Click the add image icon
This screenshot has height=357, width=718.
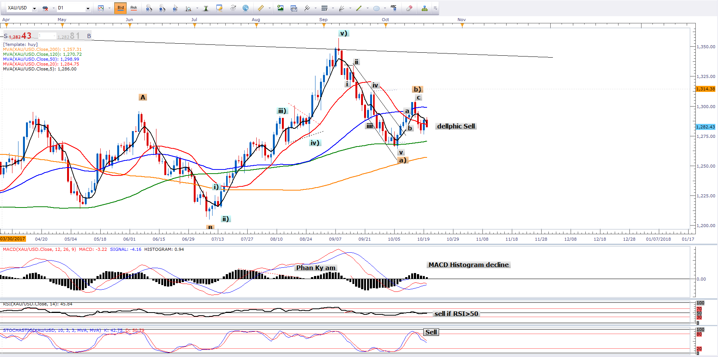point(280,8)
